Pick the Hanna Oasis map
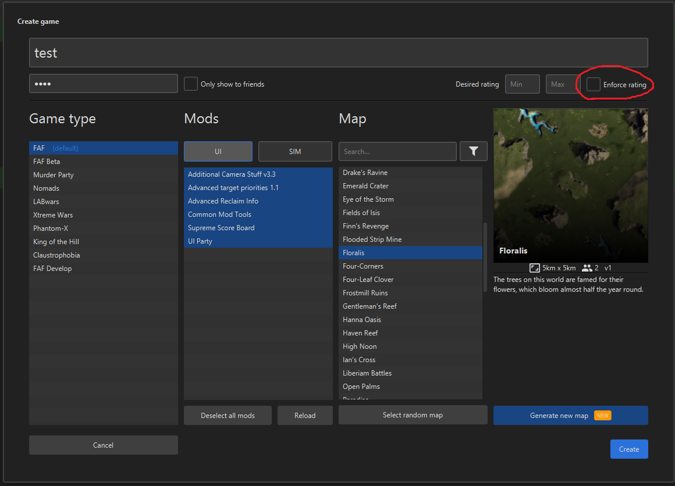Image resolution: width=675 pixels, height=486 pixels. (x=410, y=319)
